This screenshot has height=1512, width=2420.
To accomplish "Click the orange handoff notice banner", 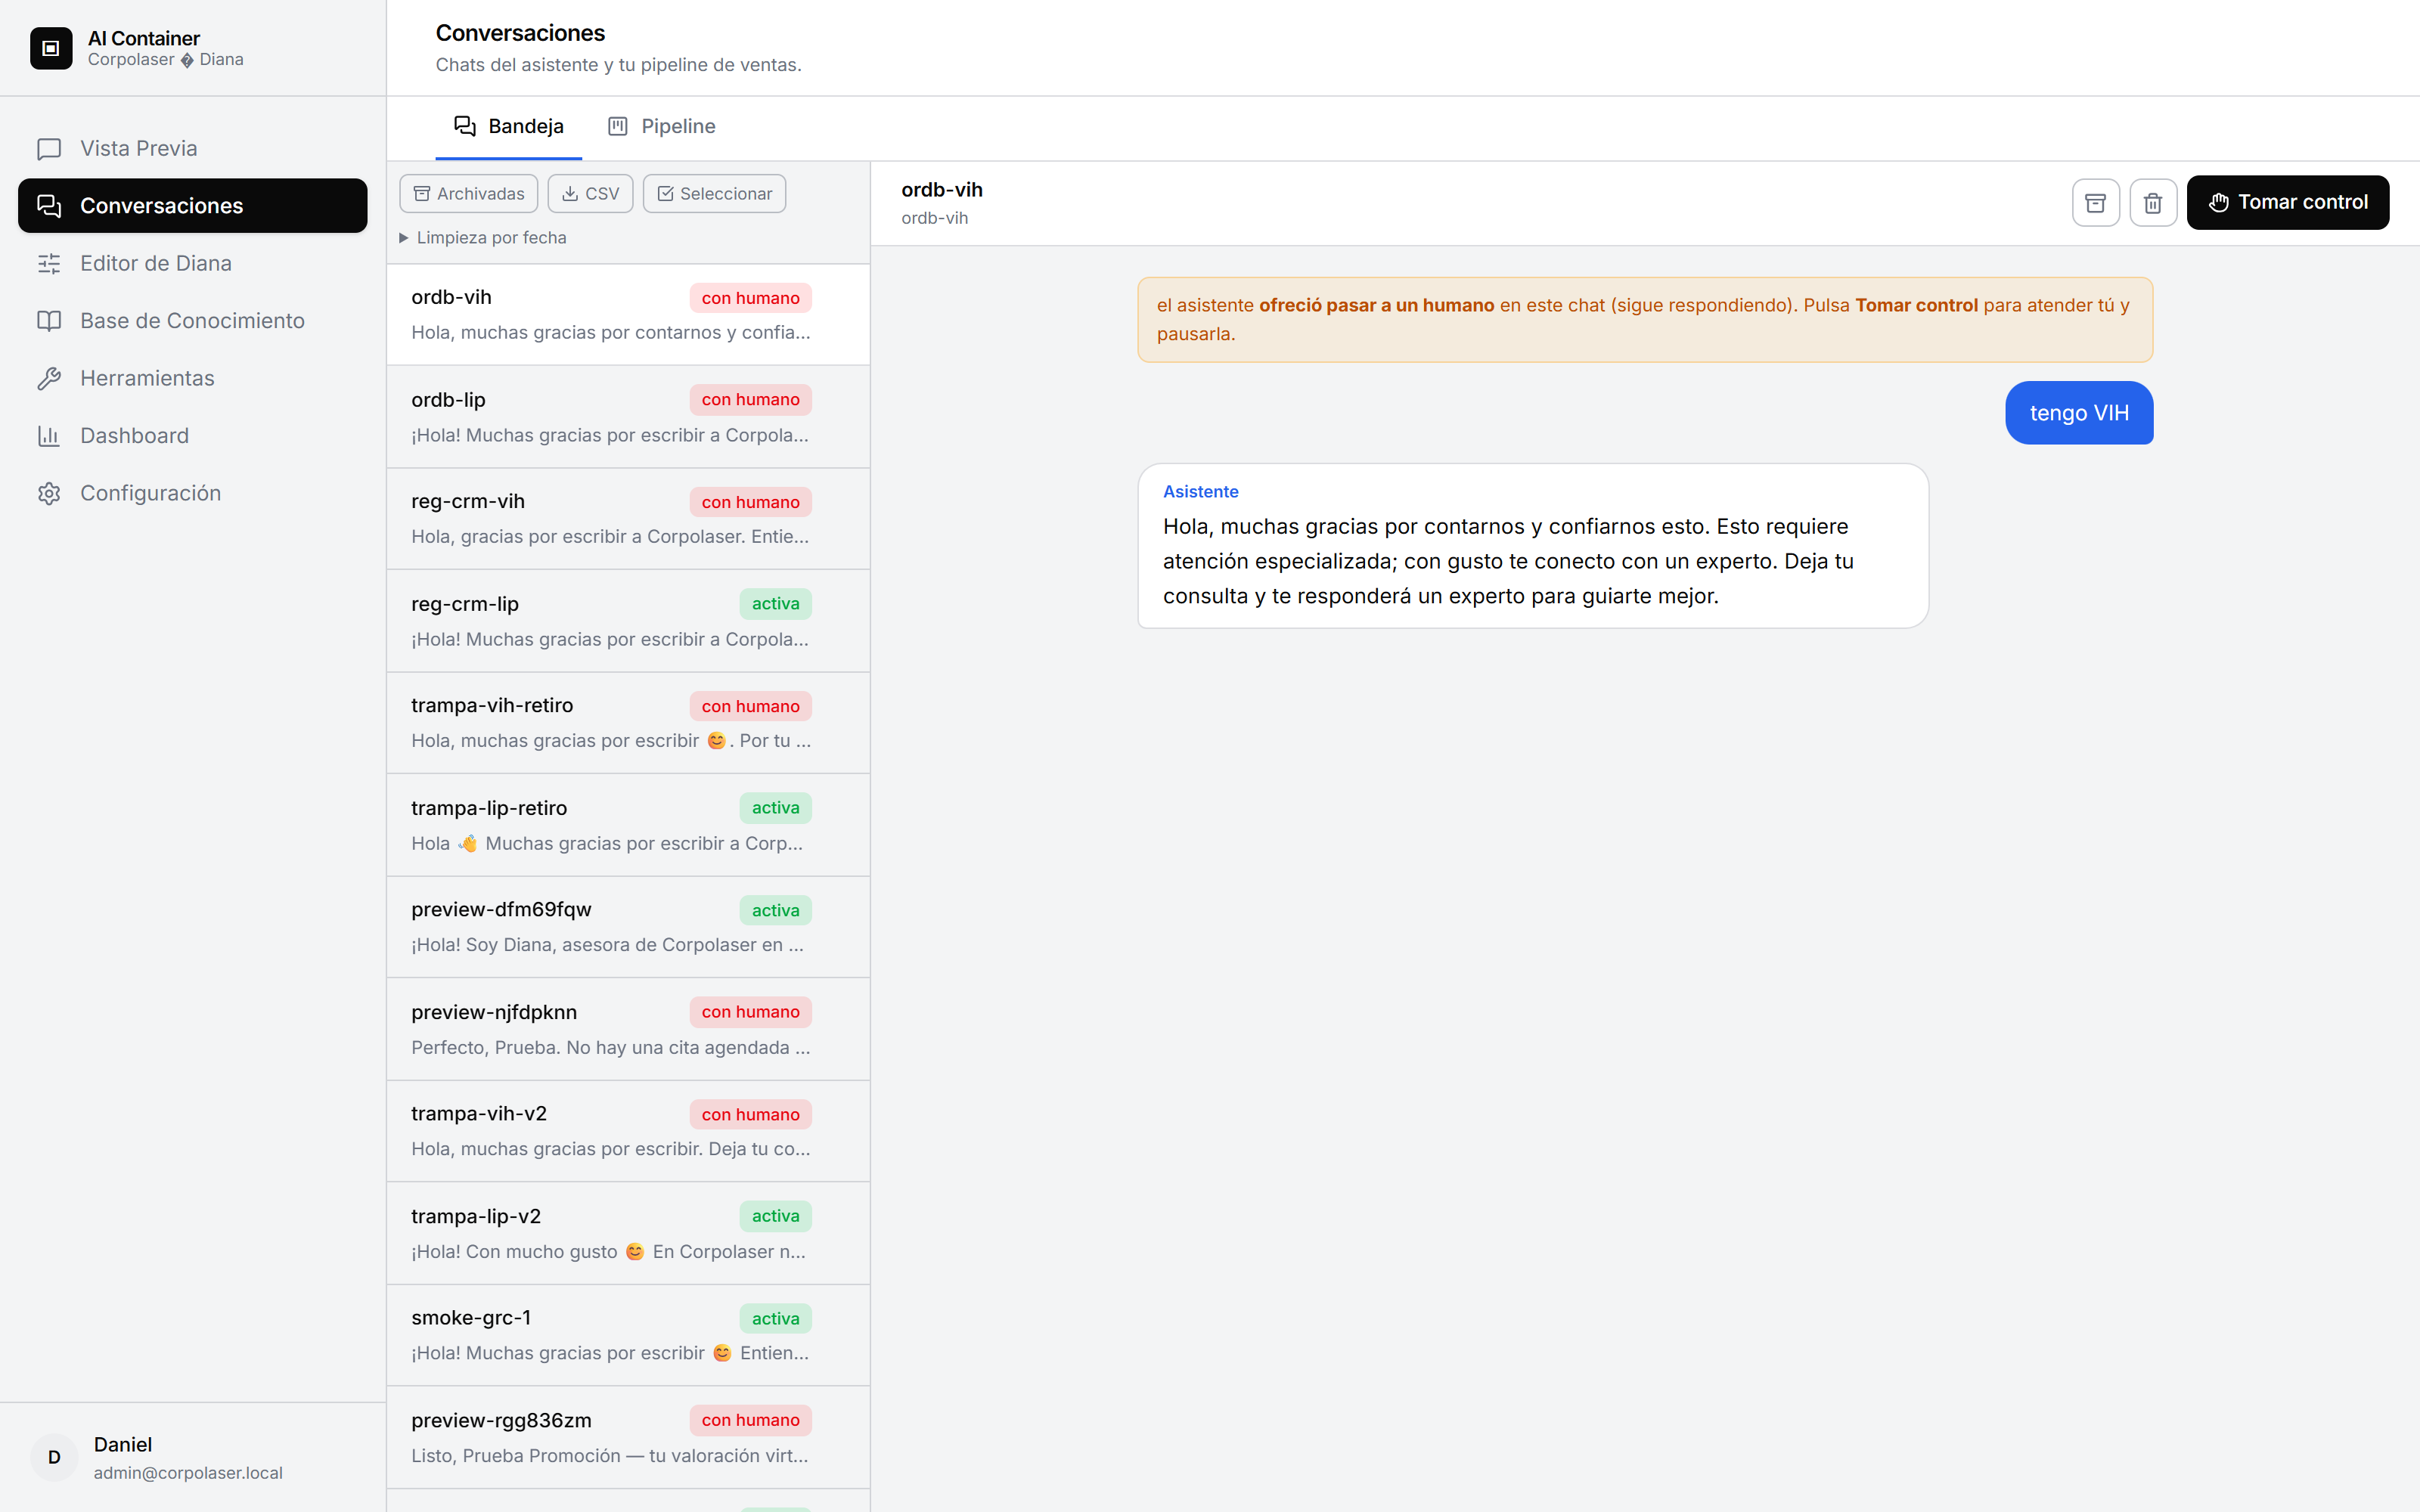I will tap(1645, 320).
